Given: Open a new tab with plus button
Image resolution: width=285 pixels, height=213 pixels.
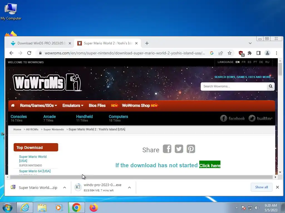Looking at the screenshot, I should coord(147,43).
